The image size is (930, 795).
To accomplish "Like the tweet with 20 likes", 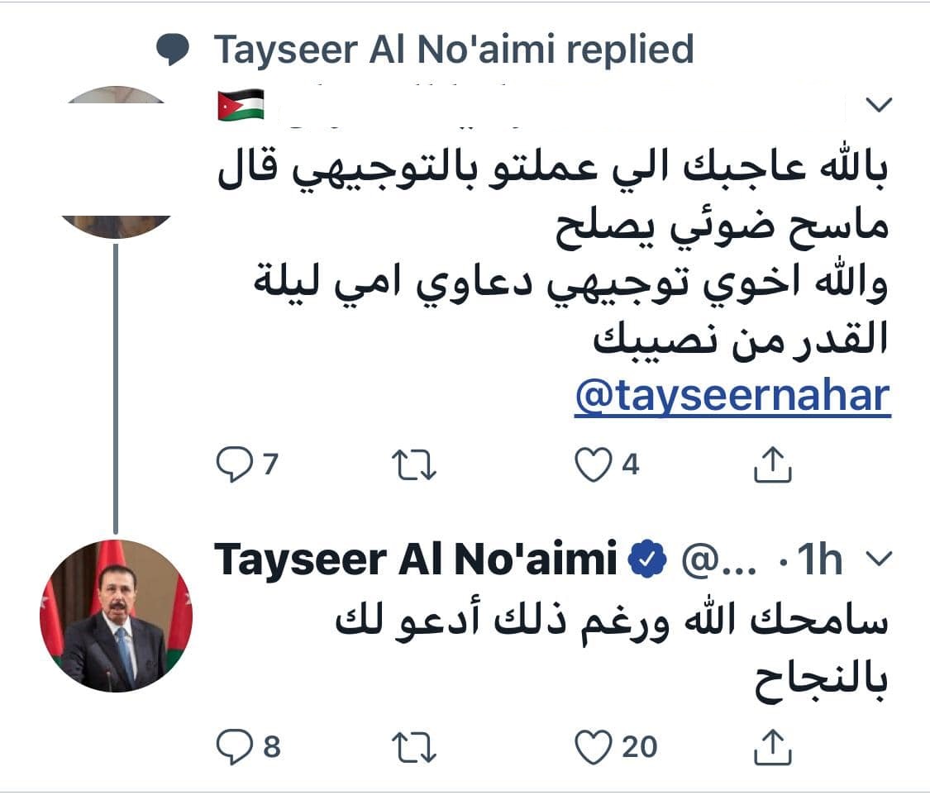I will point(592,747).
